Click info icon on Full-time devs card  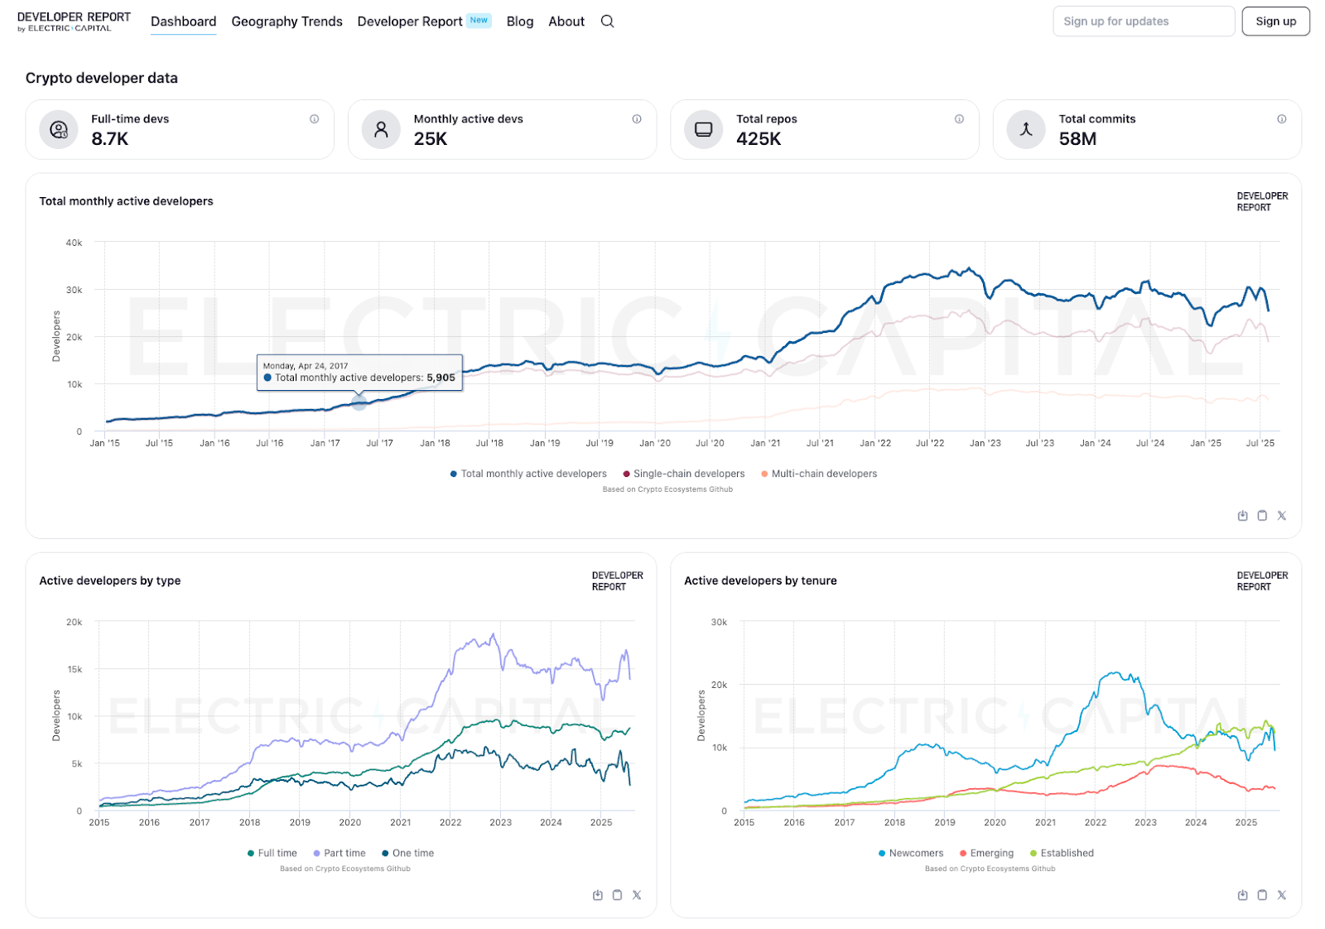coord(314,119)
